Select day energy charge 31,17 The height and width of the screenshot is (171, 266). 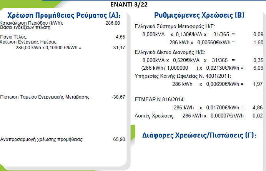(119, 48)
